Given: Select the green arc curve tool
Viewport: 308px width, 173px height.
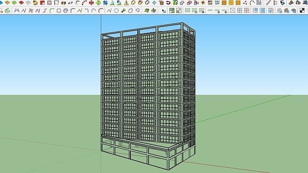Looking at the screenshot, I should point(52,10).
